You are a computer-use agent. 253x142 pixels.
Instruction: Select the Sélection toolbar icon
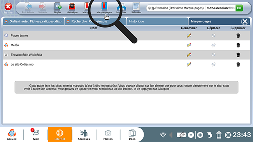click(136, 8)
